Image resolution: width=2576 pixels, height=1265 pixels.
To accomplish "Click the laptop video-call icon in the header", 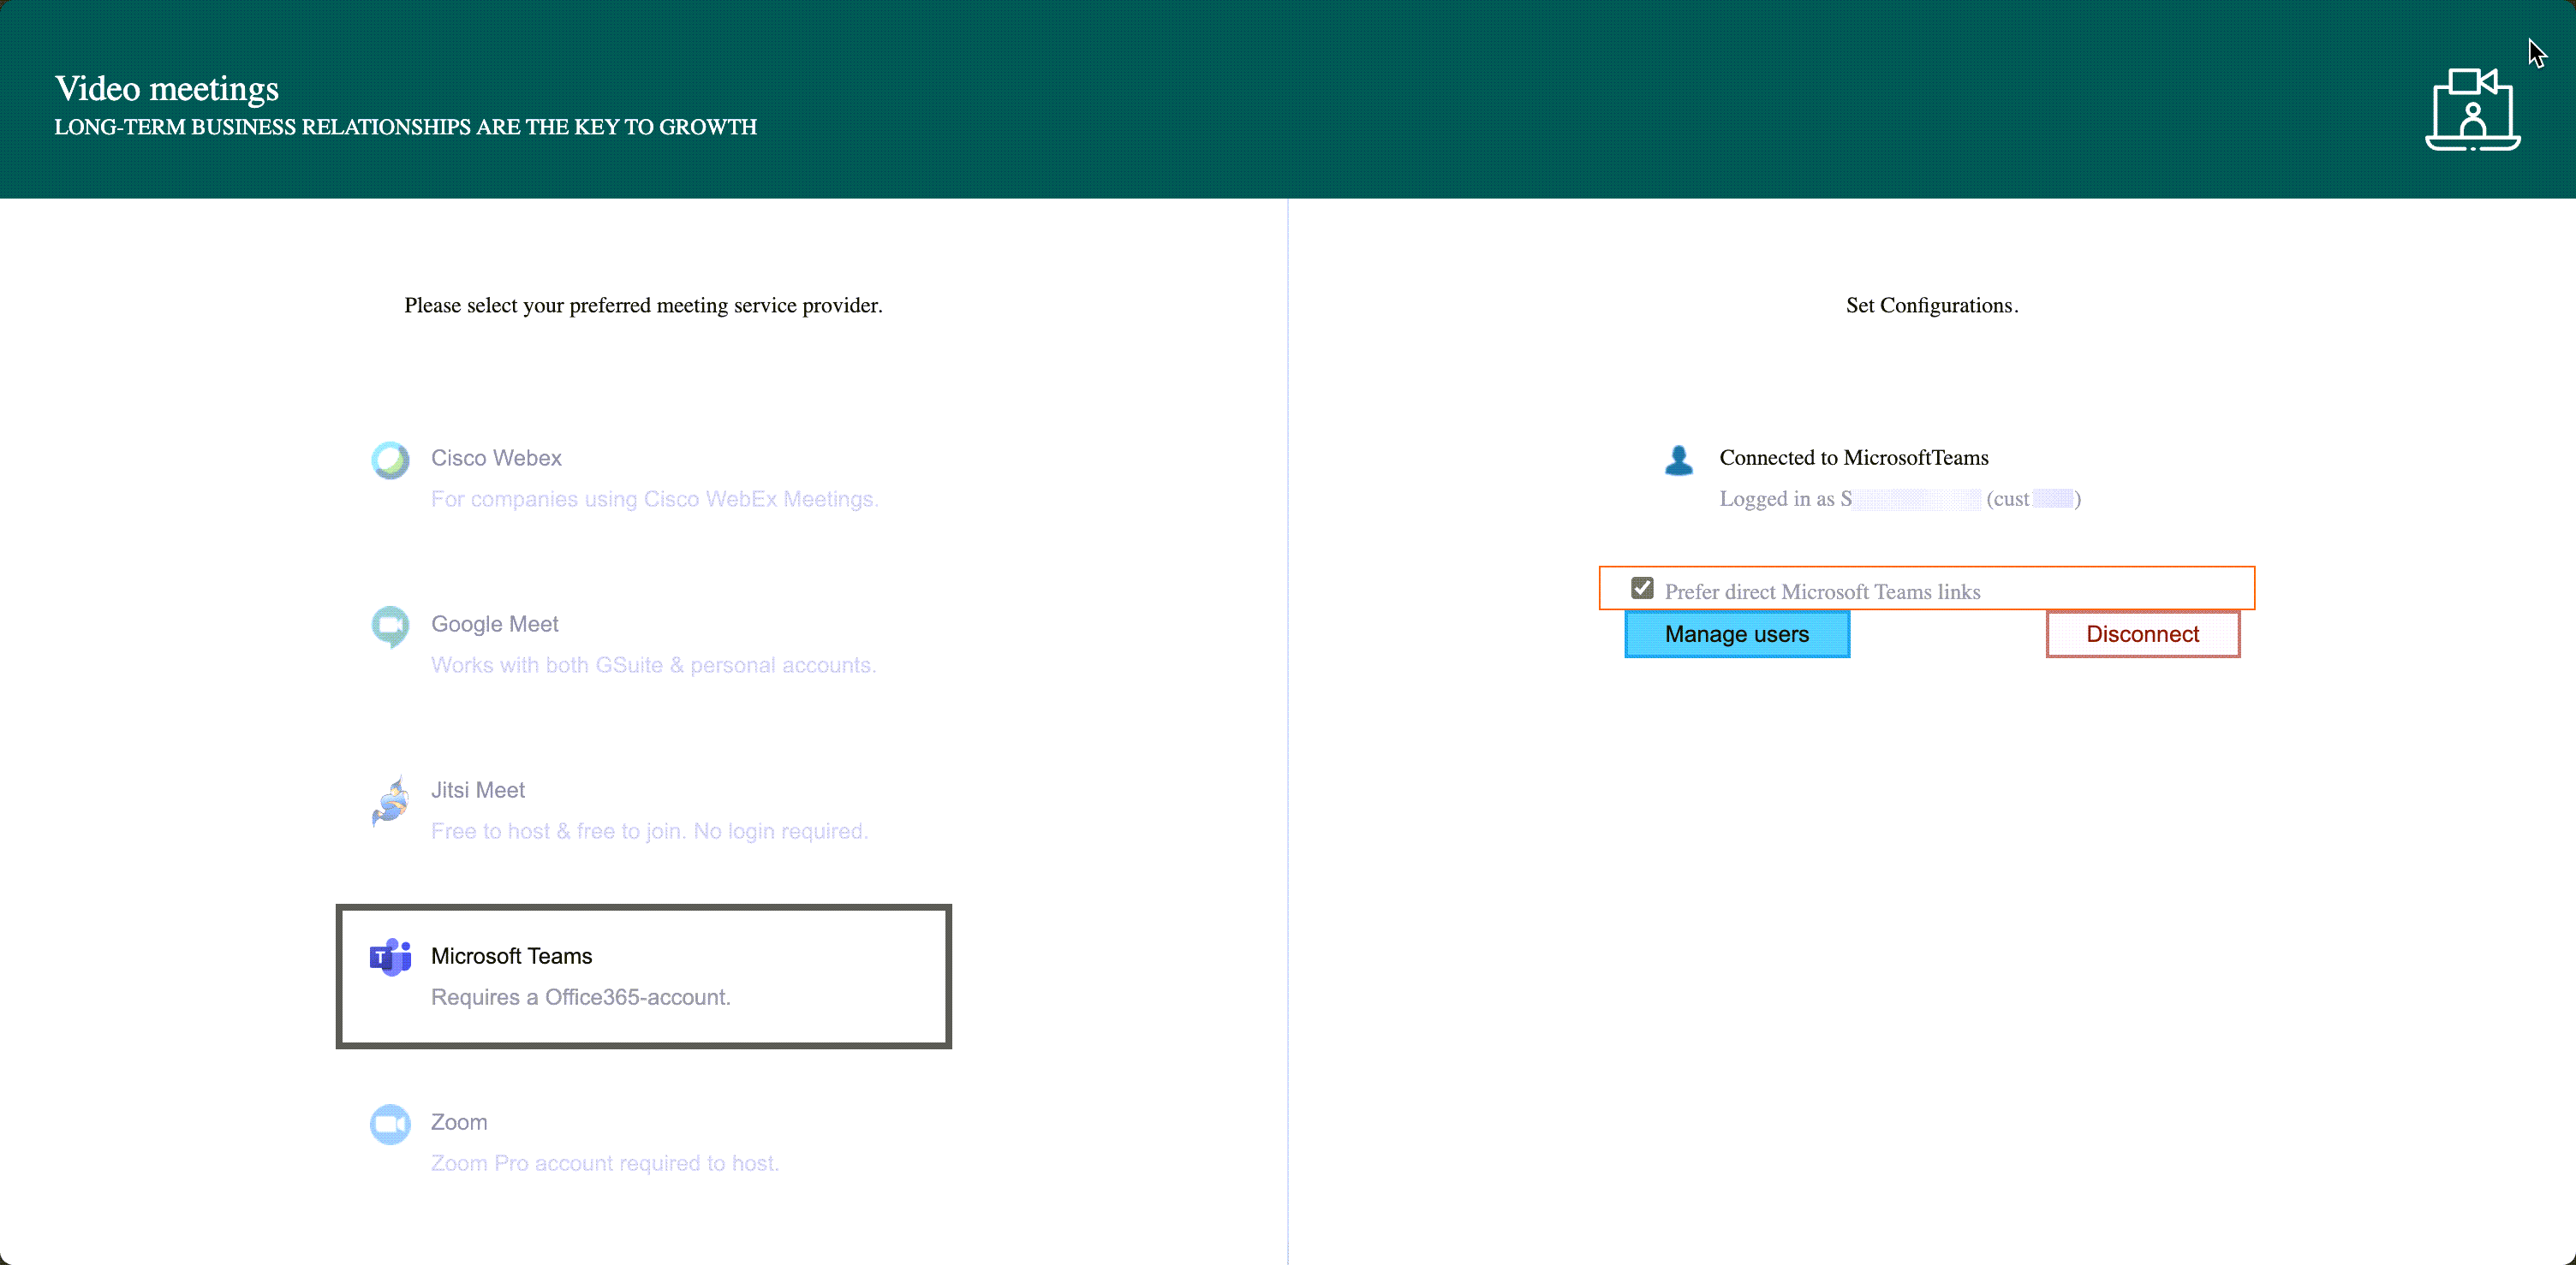I will [x=2471, y=110].
